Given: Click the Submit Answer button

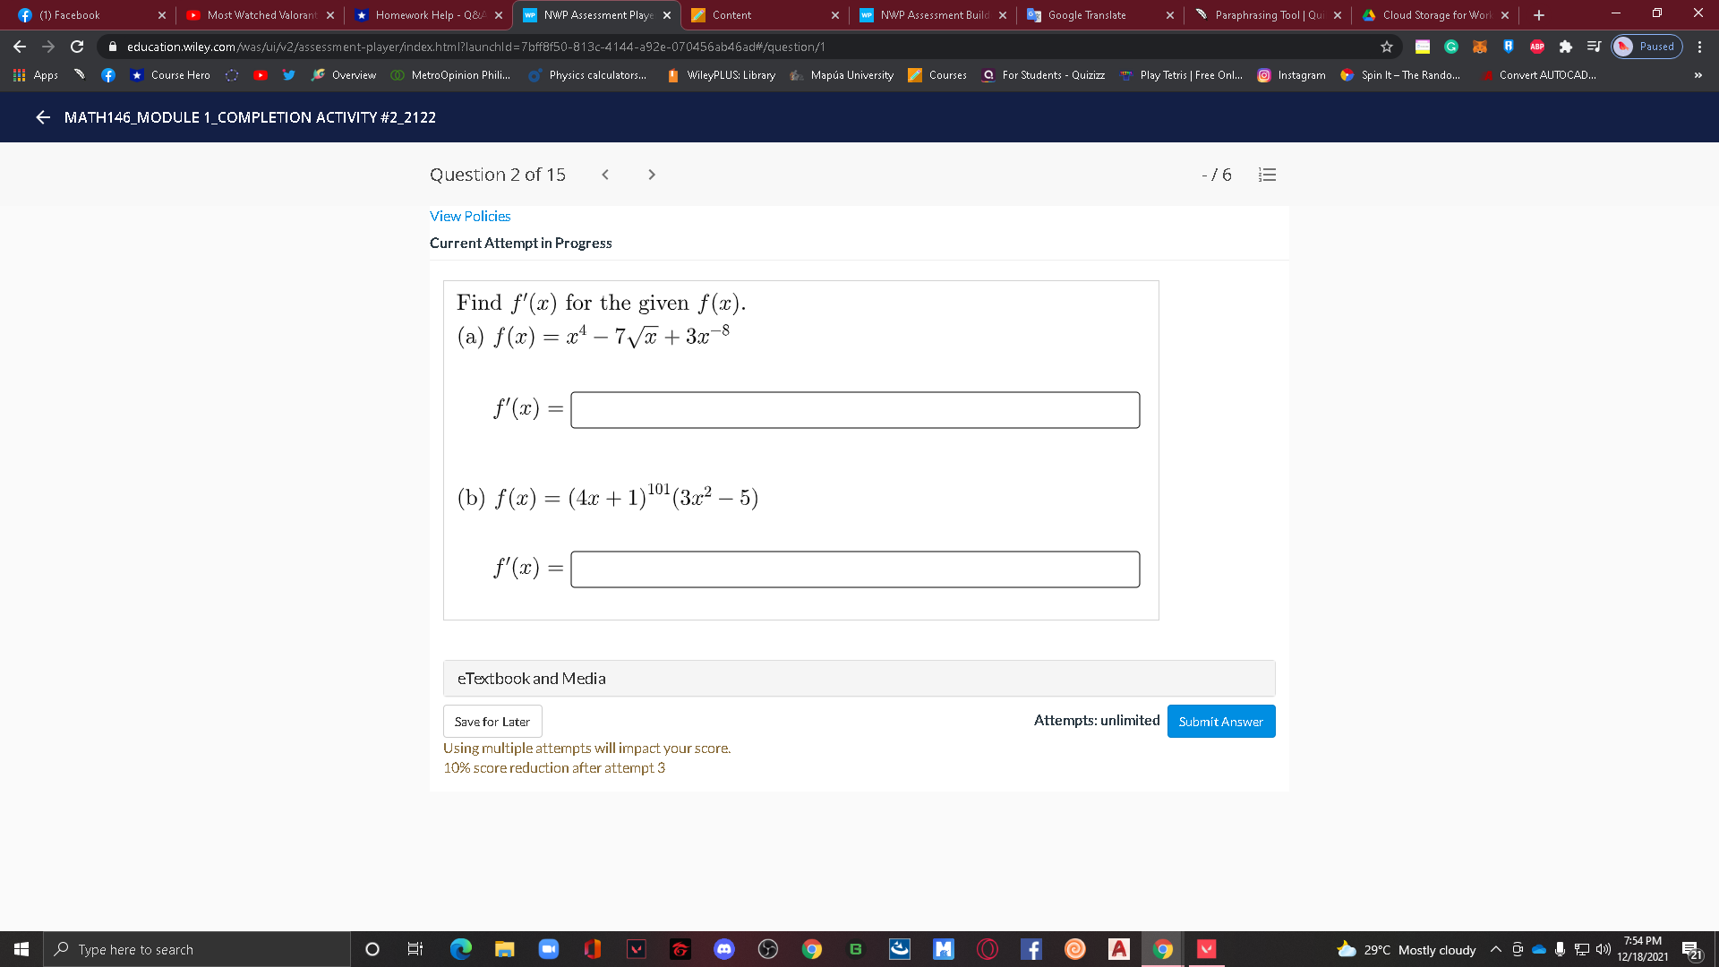Looking at the screenshot, I should tap(1220, 722).
